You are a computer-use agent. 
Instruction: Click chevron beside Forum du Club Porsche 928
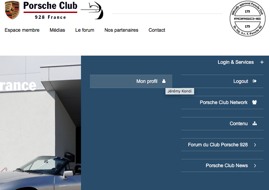click(255, 145)
